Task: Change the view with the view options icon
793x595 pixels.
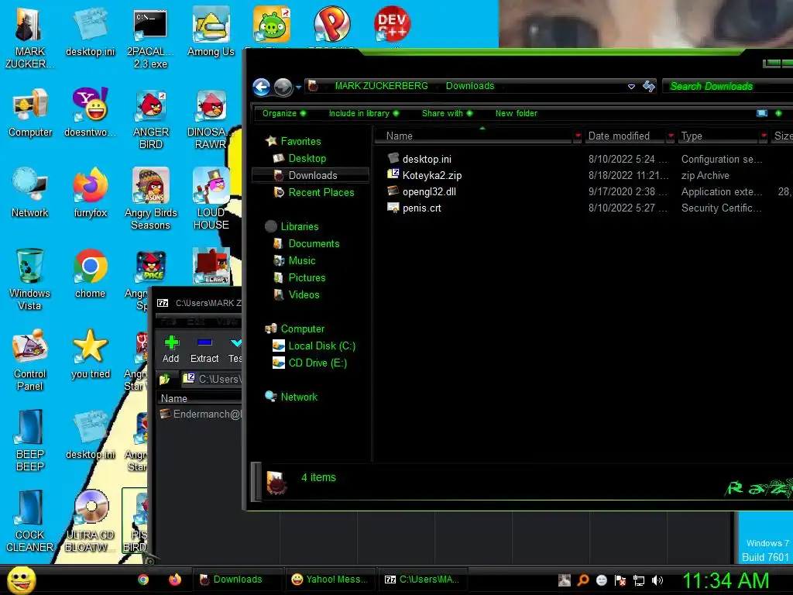Action: [762, 113]
